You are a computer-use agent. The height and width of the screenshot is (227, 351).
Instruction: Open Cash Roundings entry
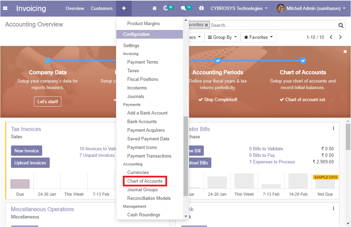coord(144,215)
